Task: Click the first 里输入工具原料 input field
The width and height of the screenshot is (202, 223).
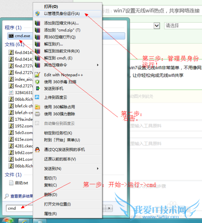Action: click(x=166, y=126)
